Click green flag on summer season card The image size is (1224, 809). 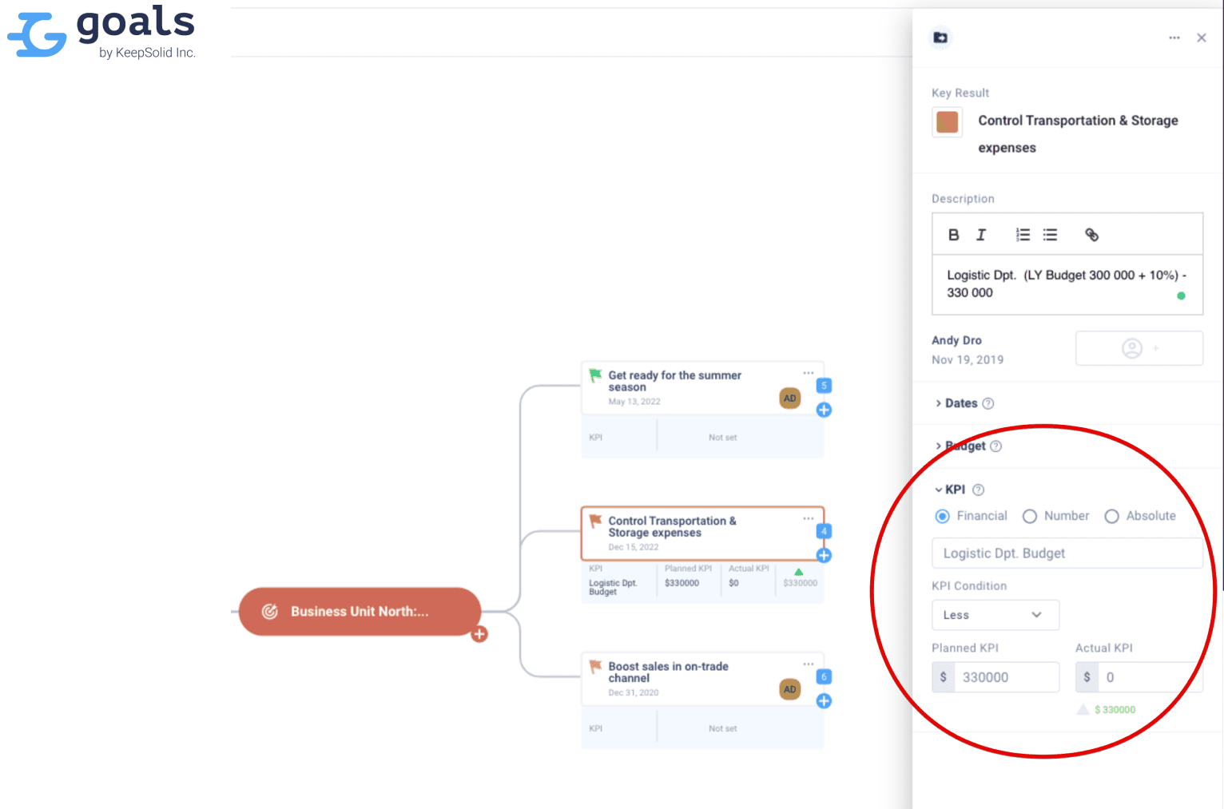pos(595,375)
